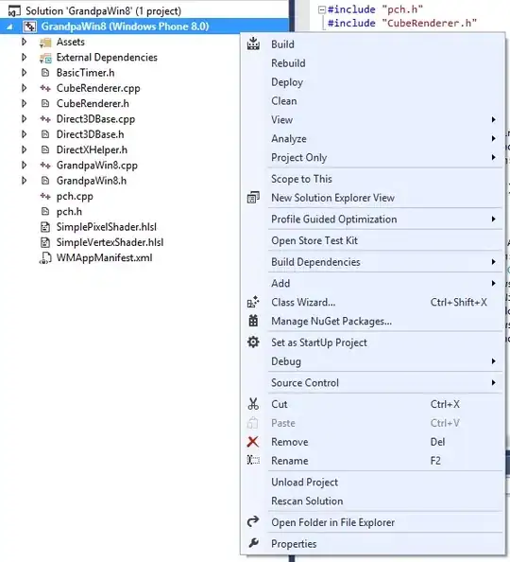The height and width of the screenshot is (562, 510).
Task: Click the Set as StartUp Project gear icon
Action: (253, 342)
